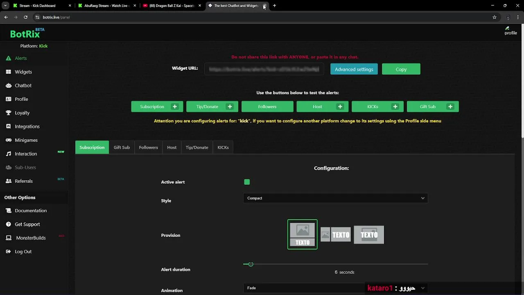This screenshot has width=524, height=295.
Task: Toggle the Active alert checkbox
Action: [247, 182]
